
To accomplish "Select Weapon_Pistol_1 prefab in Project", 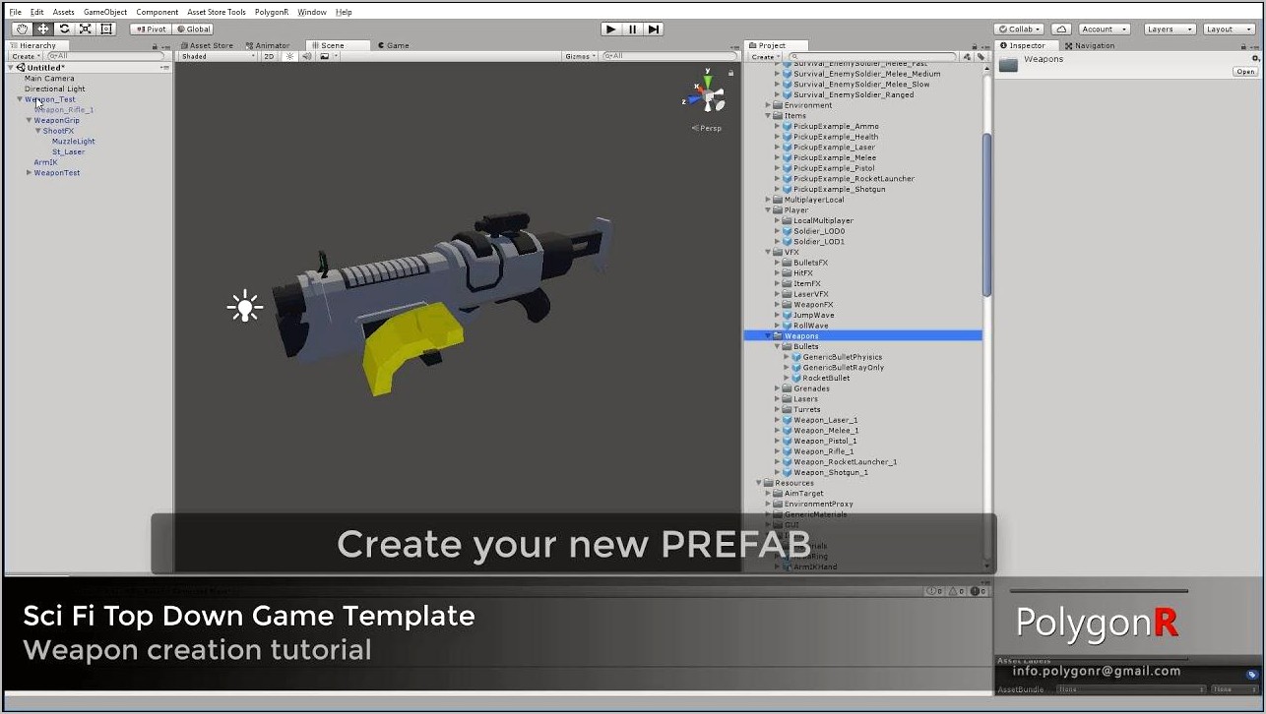I will (825, 441).
